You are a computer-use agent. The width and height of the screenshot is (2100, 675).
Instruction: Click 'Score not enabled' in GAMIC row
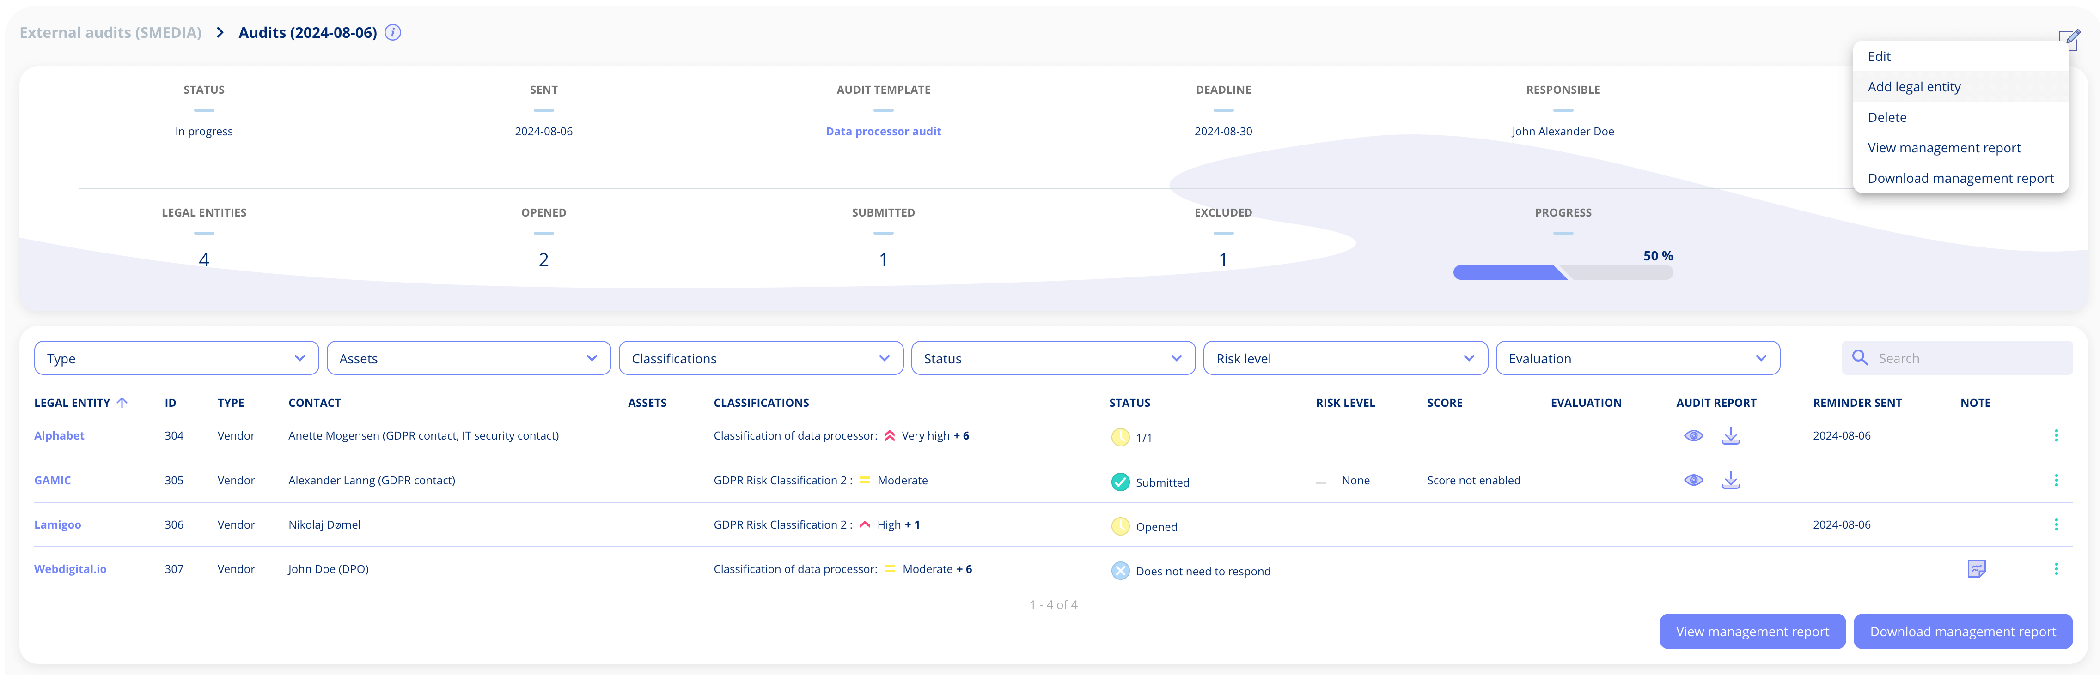pyautogui.click(x=1473, y=481)
